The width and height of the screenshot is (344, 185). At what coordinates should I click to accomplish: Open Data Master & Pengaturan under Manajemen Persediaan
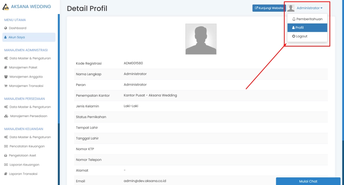point(30,107)
